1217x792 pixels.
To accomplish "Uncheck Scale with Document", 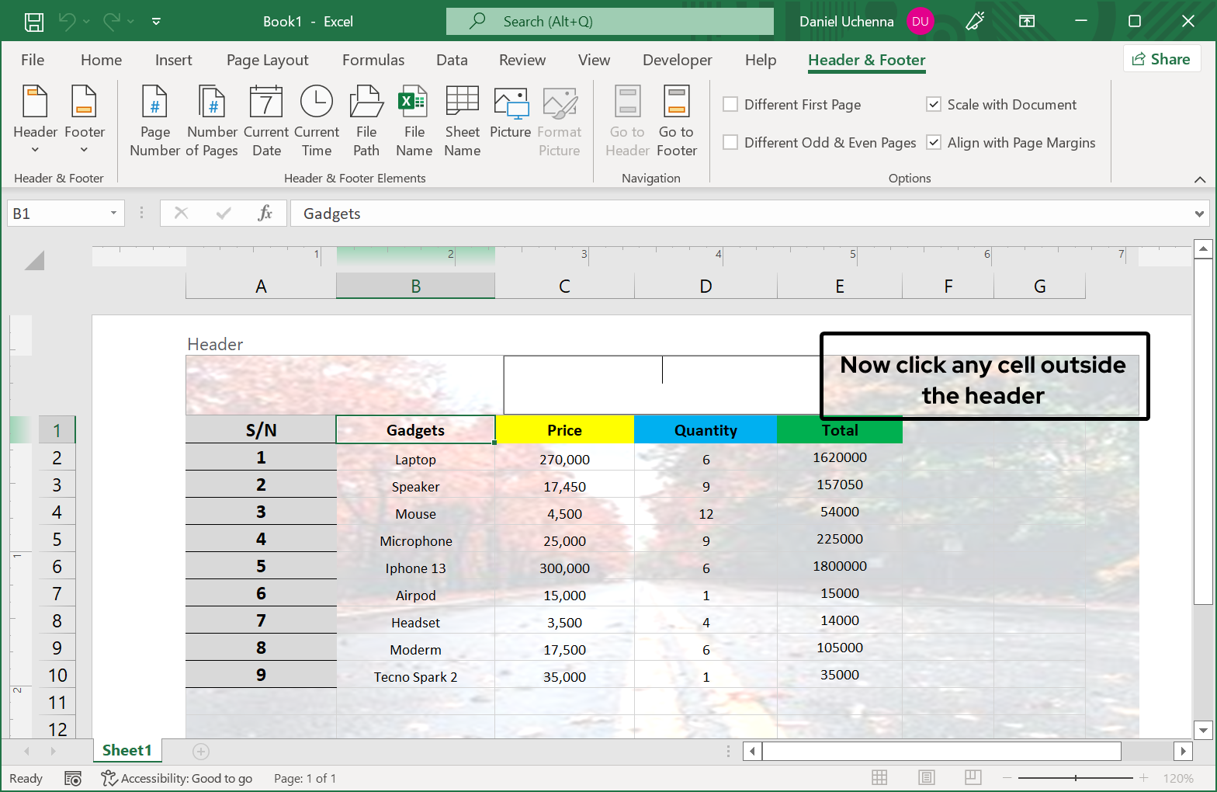I will 934,105.
